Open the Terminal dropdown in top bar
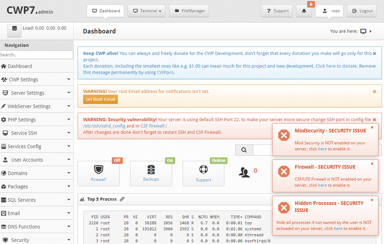Screen dimensions: 384x244 146,11
